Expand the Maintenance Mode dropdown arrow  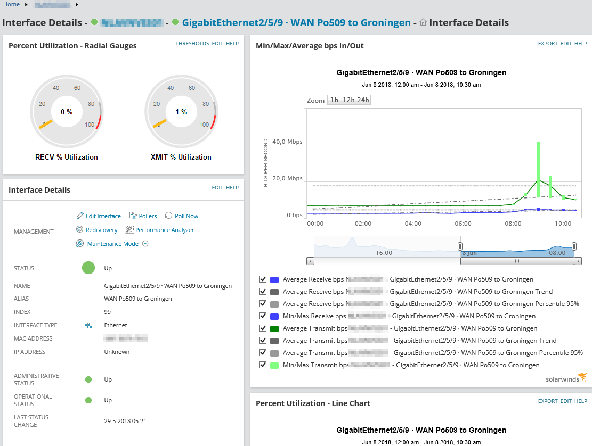point(145,244)
